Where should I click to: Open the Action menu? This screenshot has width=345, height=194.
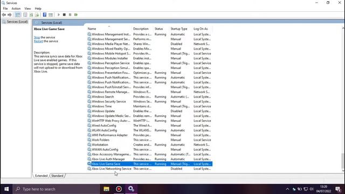coord(16,9)
